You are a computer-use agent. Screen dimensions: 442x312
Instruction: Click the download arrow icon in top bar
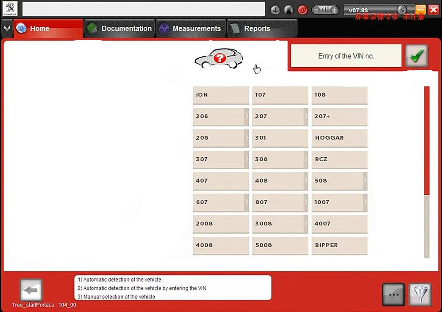pos(275,10)
